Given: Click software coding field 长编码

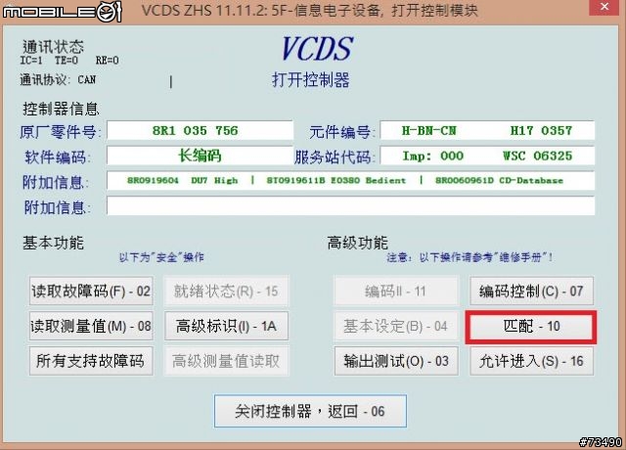Looking at the screenshot, I should point(200,156).
